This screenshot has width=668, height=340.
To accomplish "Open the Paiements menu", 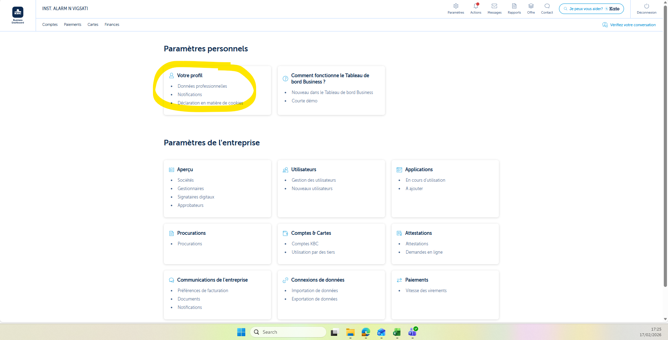I will [72, 25].
